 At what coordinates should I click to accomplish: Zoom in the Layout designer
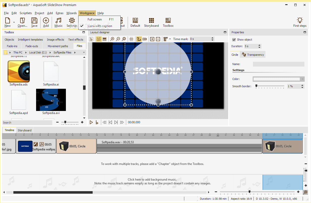[112, 39]
